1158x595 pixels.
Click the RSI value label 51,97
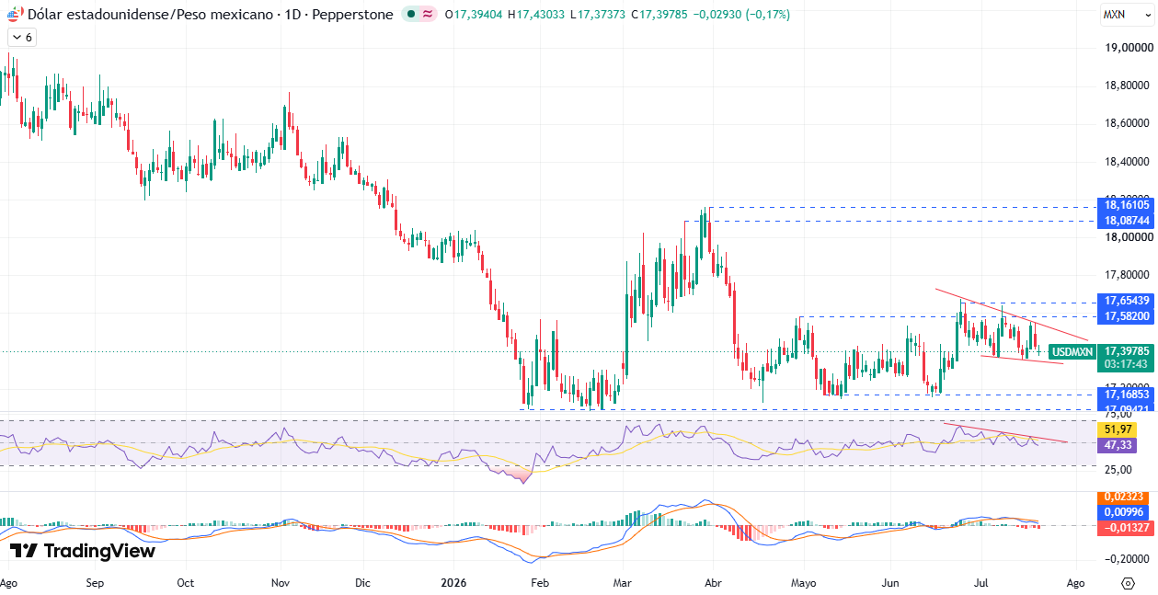pyautogui.click(x=1118, y=429)
